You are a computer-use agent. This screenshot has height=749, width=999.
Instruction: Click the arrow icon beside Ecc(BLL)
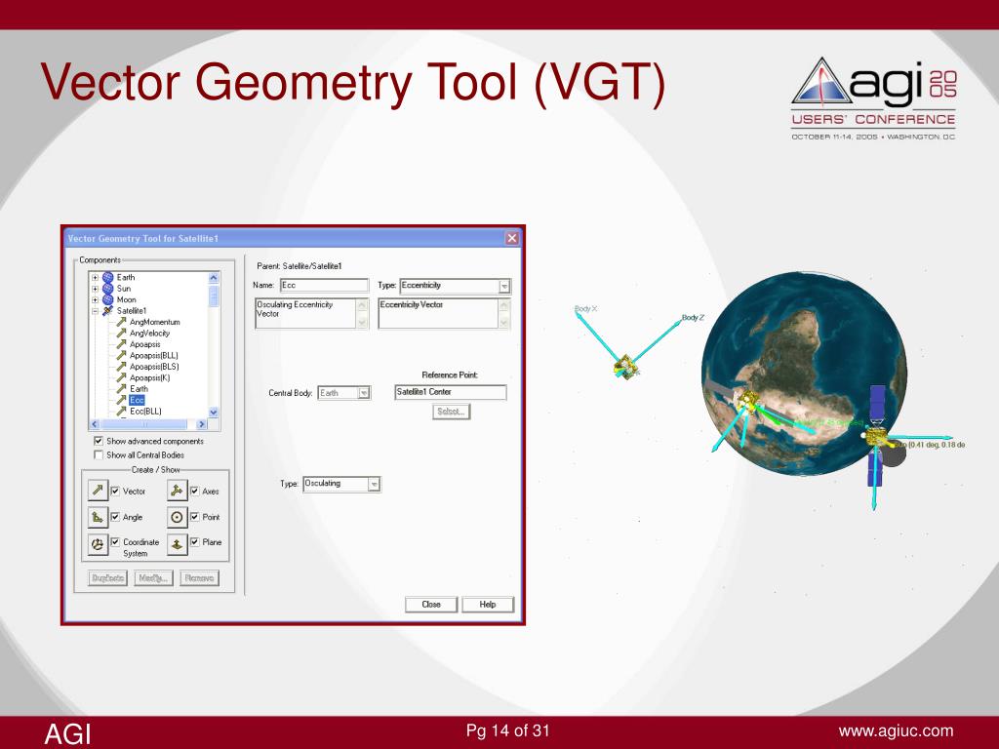click(121, 411)
